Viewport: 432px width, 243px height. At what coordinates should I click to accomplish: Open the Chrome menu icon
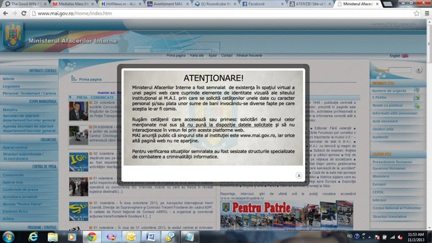click(x=427, y=13)
